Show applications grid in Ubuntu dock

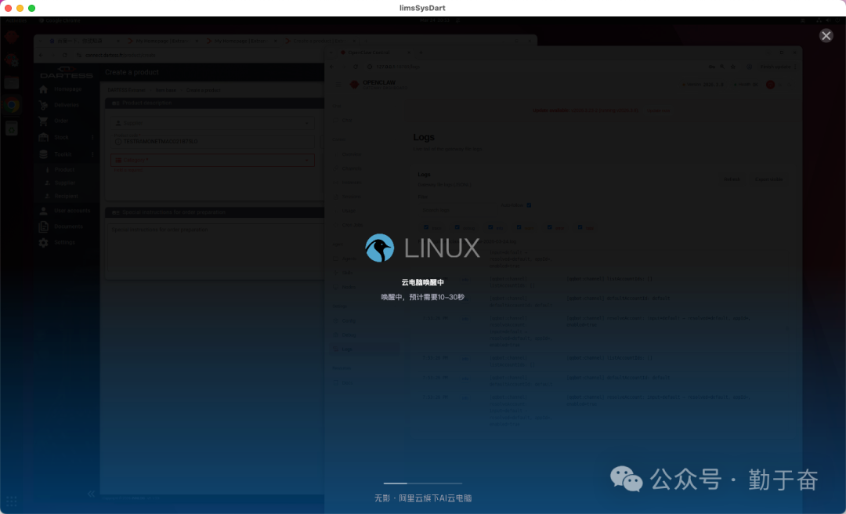coord(11,501)
